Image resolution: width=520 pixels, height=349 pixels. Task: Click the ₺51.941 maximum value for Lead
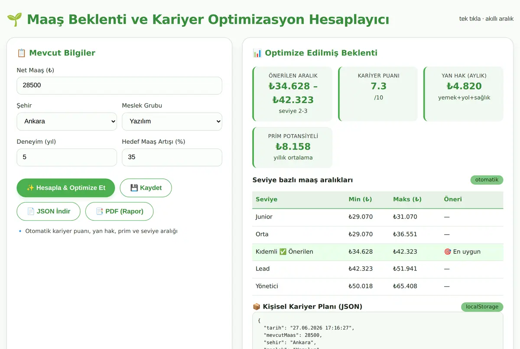[x=405, y=269]
